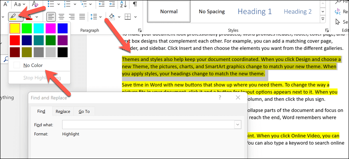Screen dimensions: 349x159
Task: Open the borders dropdown arrow
Action: [135, 17]
